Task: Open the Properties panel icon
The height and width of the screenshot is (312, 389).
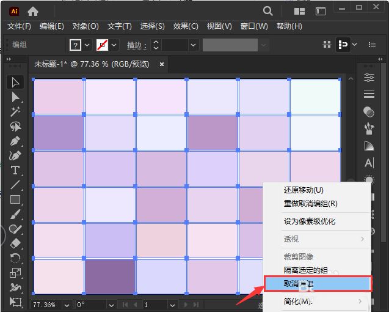Action: [x=369, y=78]
